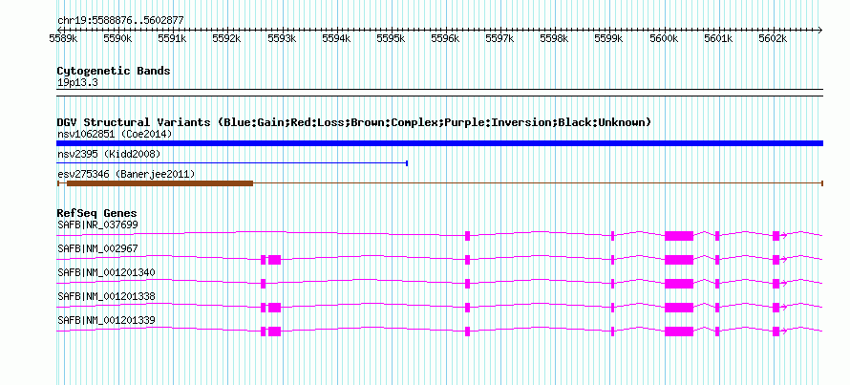850x385 pixels.
Task: Click the 5594k ruler tick label
Action: coord(337,38)
